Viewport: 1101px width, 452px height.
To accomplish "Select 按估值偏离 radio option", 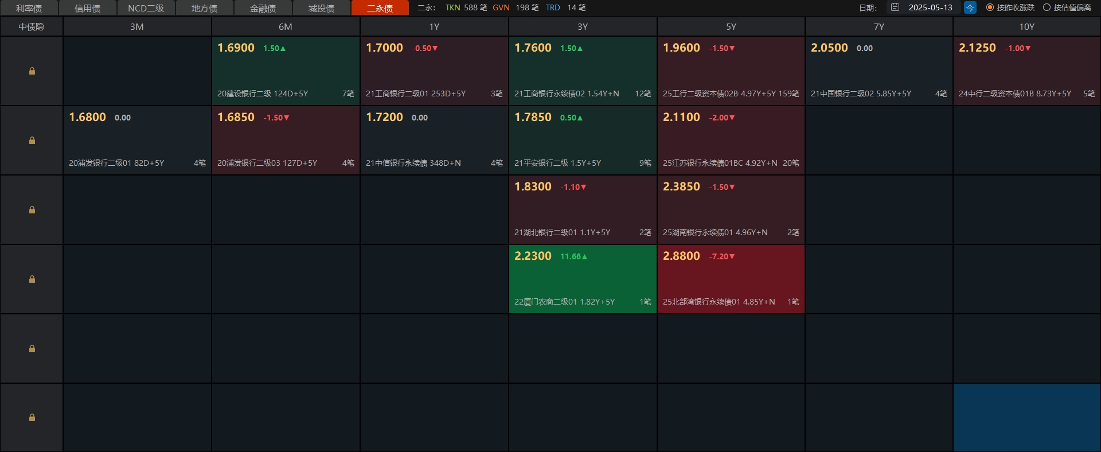I will (x=1067, y=7).
